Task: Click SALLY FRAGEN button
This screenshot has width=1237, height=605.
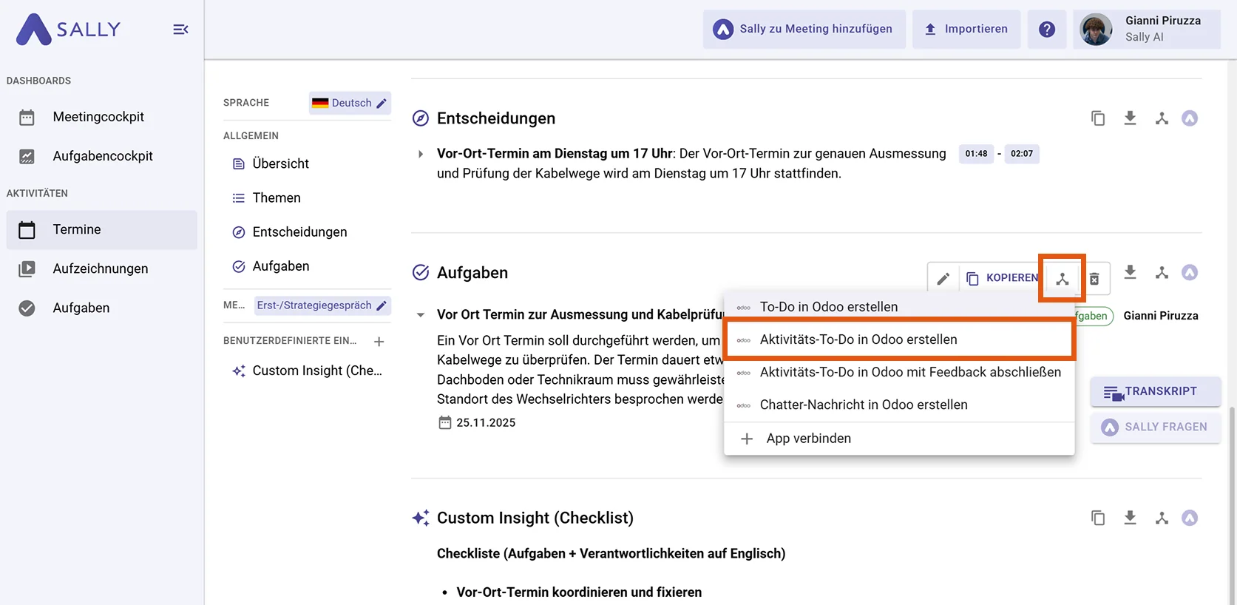Action: click(1156, 427)
